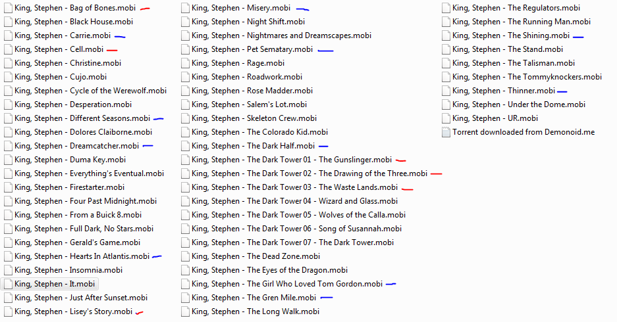Viewport: 617px width, 322px height.
Task: Select the file icon for Cell.mobi
Action: tap(8, 49)
